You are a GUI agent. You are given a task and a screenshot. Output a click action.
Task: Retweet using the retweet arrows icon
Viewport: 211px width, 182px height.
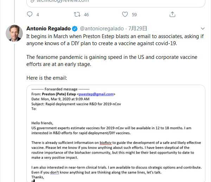click(76, 14)
